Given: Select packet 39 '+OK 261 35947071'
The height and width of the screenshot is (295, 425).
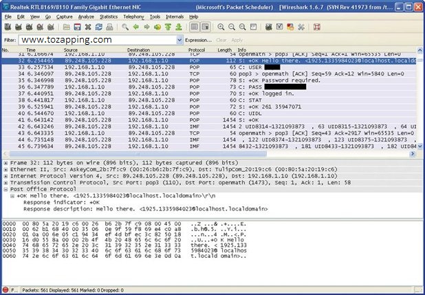Looking at the screenshot, I should pyautogui.click(x=209, y=107).
